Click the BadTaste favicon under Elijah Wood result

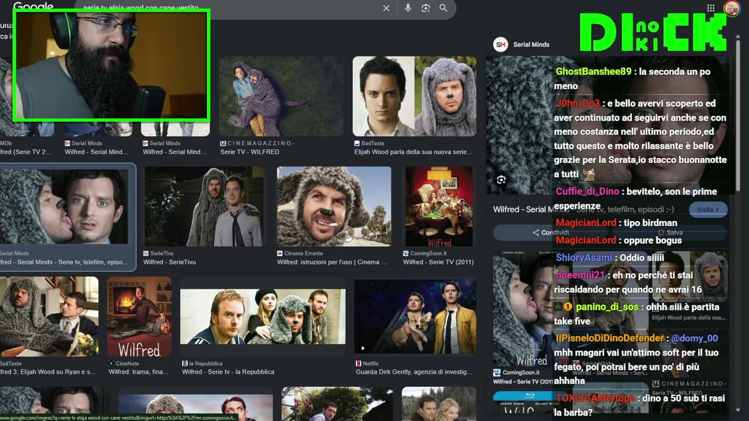pyautogui.click(x=357, y=143)
